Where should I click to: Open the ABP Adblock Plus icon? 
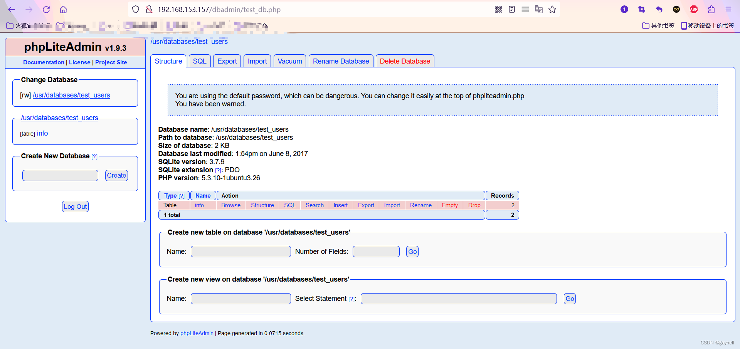[x=694, y=9]
